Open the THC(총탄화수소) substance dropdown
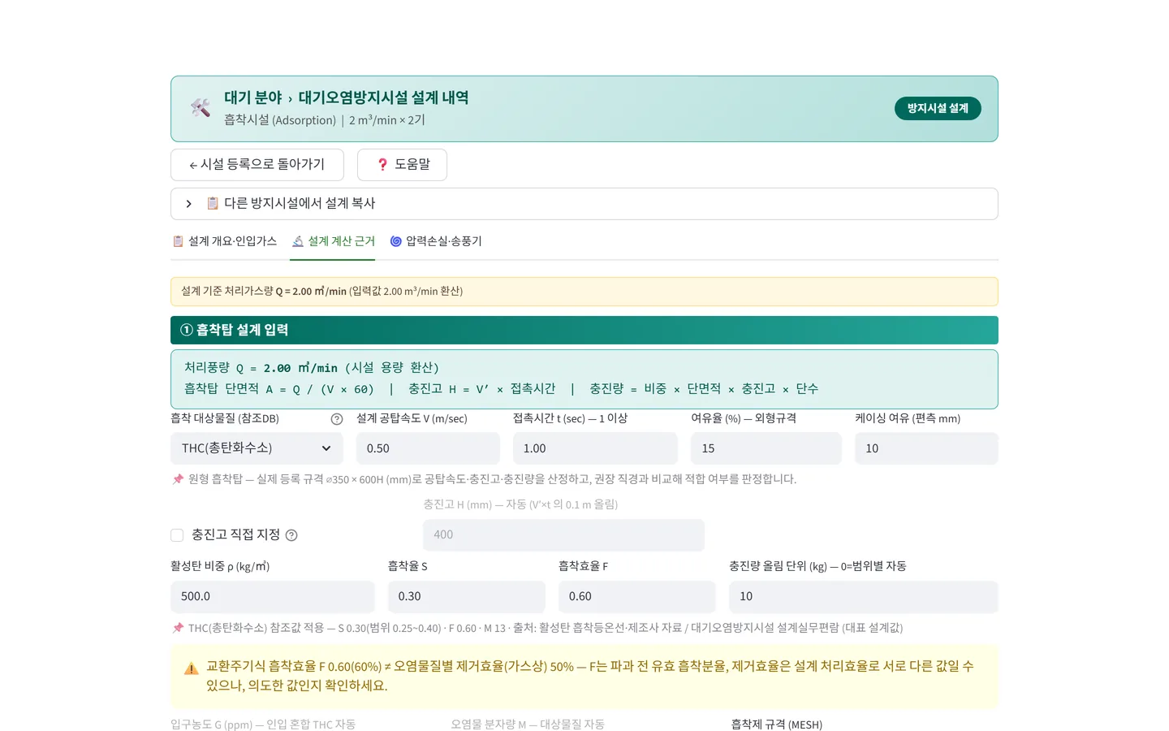 point(257,448)
